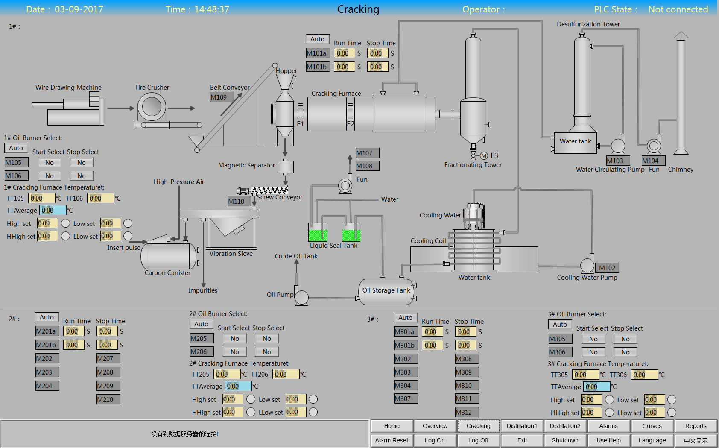The height and width of the screenshot is (448, 719).
Task: Select the Oil Storage Tank symbol
Action: coord(386,292)
